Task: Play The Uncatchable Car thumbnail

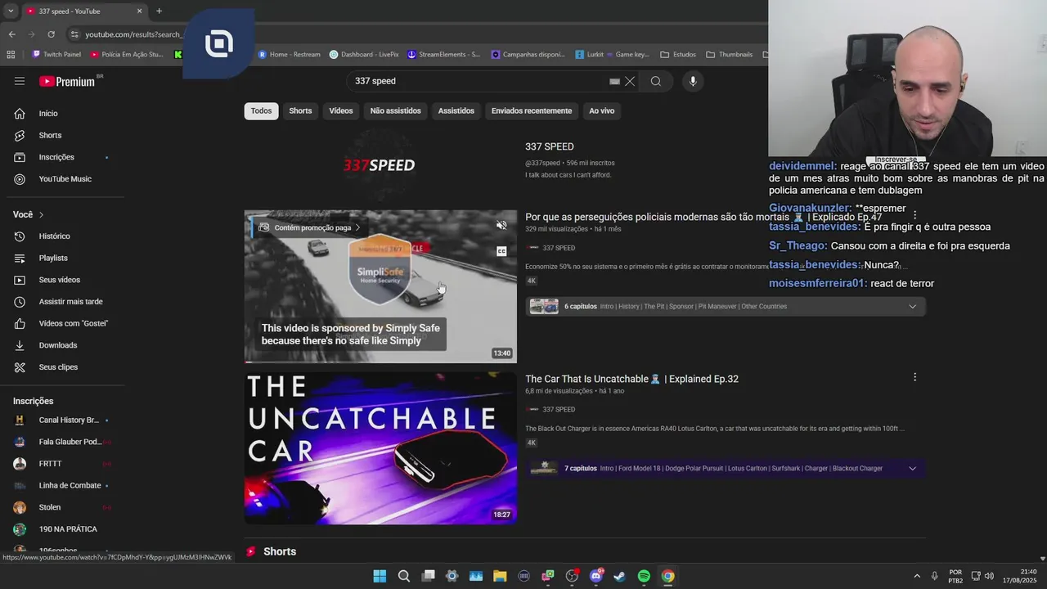Action: [x=380, y=448]
